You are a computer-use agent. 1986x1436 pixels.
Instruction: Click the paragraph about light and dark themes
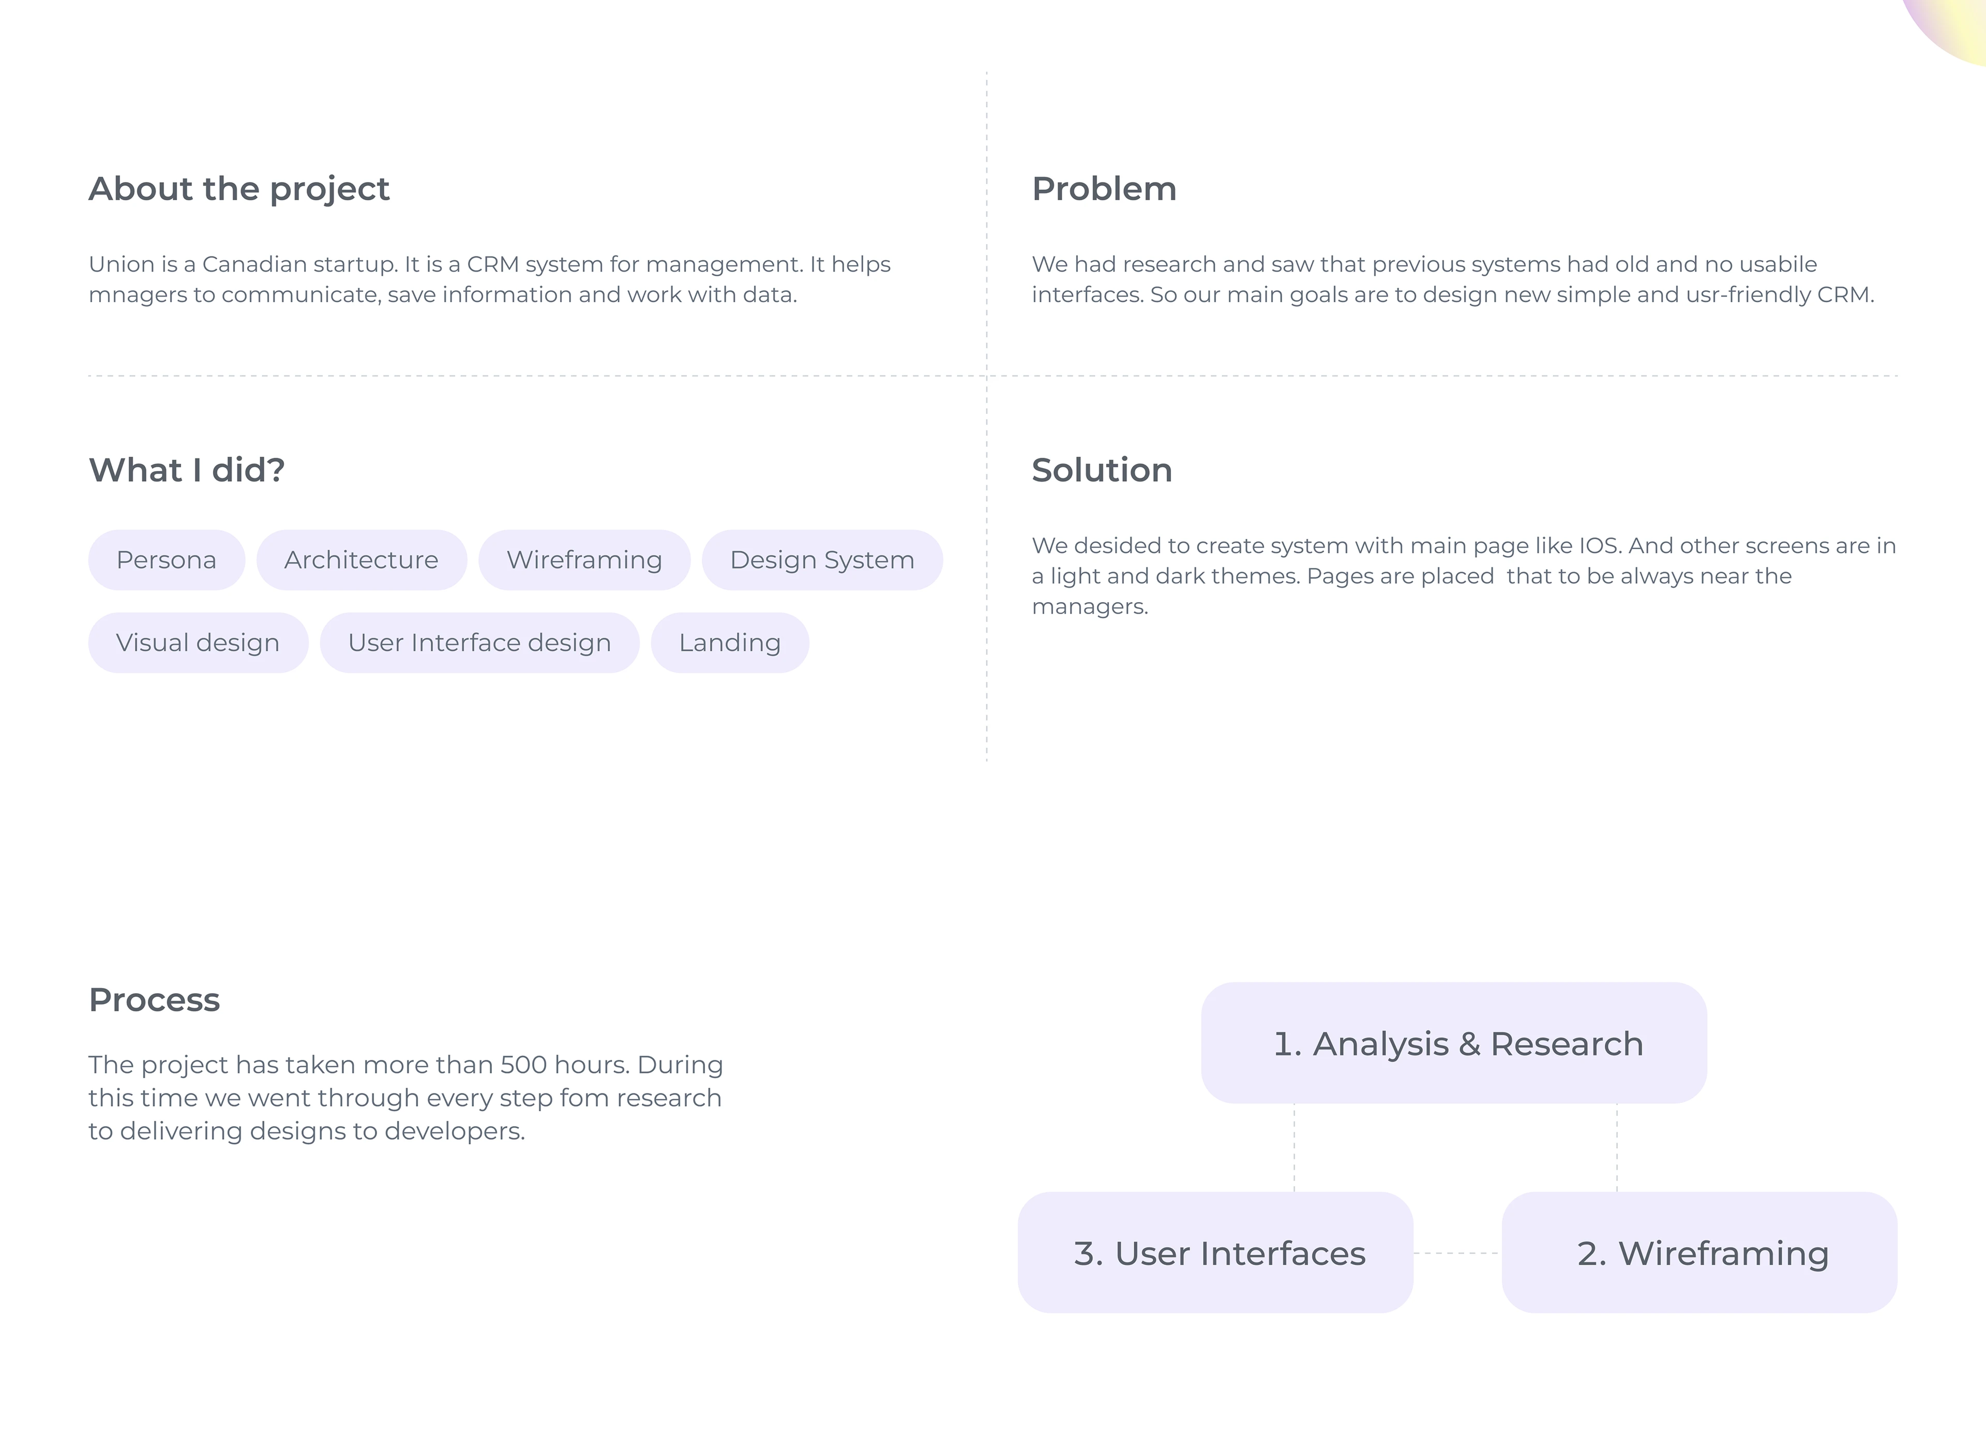tap(1463, 575)
